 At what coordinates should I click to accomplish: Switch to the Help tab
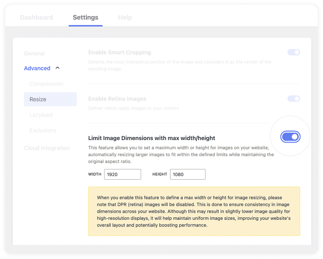click(125, 17)
